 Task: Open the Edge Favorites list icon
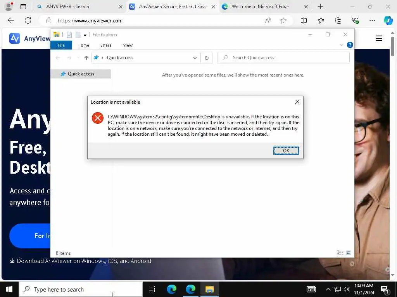coord(321,20)
